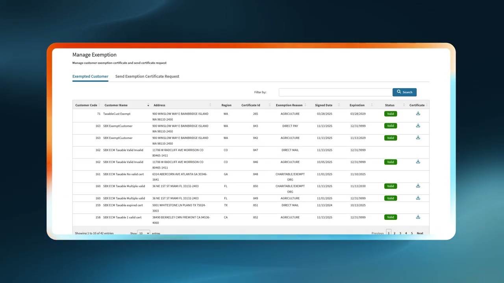Screen dimensions: 504x283
Task: Click customer code 159 cell
Action: [98, 205]
